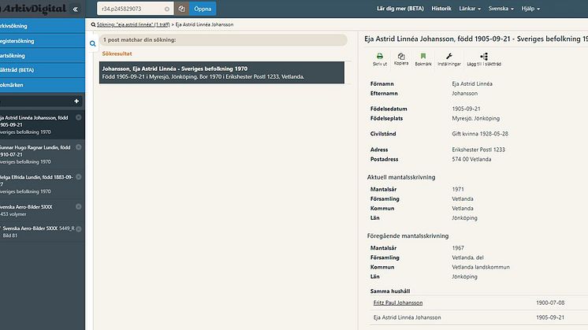Close the Eja Astrid Linnéa Johansson tab
This screenshot has height=330, width=588.
click(x=78, y=117)
